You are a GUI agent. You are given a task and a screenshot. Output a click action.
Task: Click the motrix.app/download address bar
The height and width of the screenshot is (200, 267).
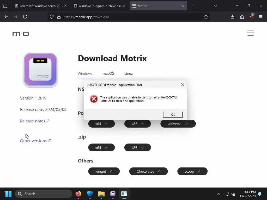[129, 17]
